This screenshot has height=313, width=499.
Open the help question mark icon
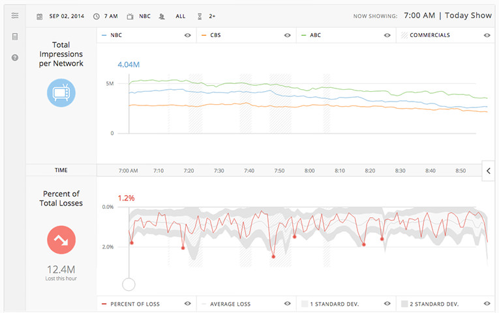tap(14, 58)
